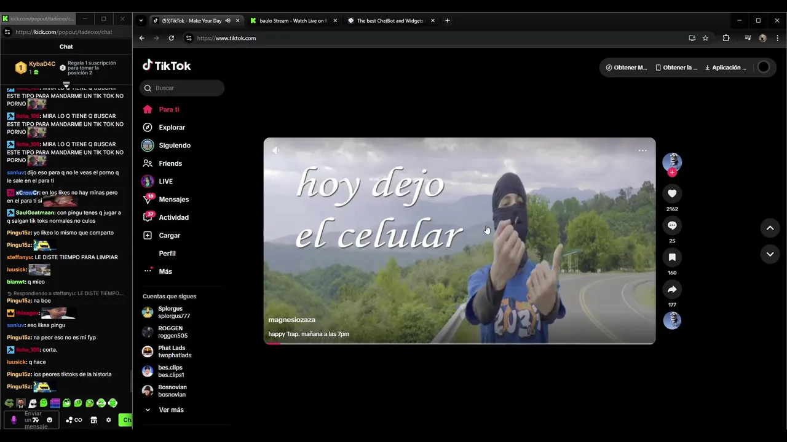Open Chrome tab search dropdown arrow
The image size is (787, 442).
pyautogui.click(x=141, y=20)
